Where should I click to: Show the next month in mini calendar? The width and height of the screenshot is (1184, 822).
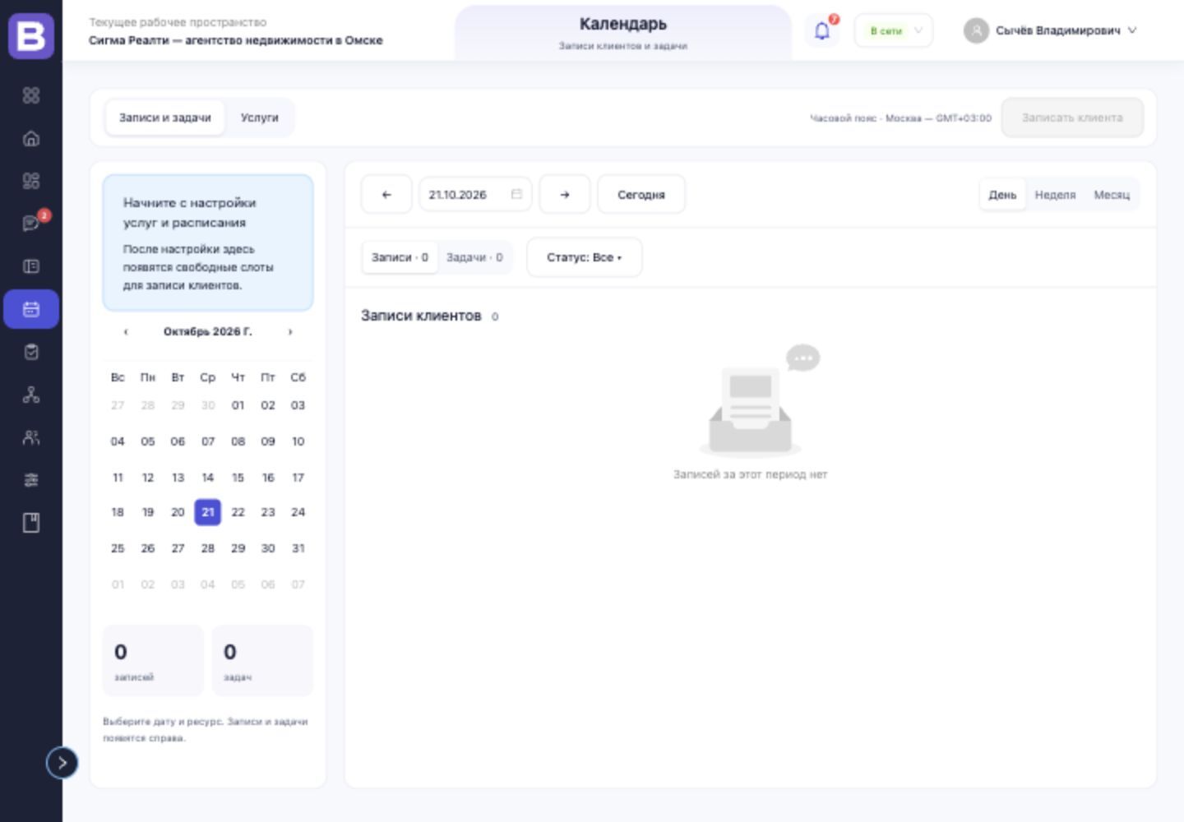290,332
